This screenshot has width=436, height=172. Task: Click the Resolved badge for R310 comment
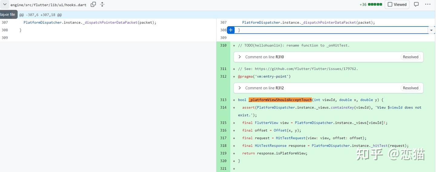411,57
